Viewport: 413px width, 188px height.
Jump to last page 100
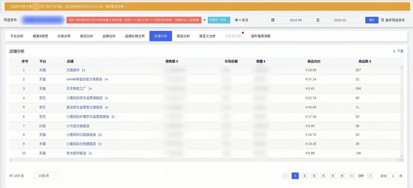point(361,176)
